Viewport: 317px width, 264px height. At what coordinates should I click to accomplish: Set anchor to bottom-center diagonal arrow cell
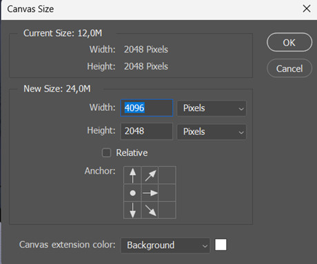tap(150, 210)
